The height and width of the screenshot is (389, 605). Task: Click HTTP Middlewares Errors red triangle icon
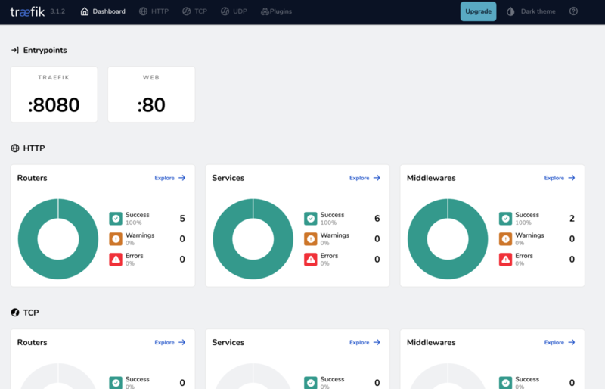tap(505, 260)
